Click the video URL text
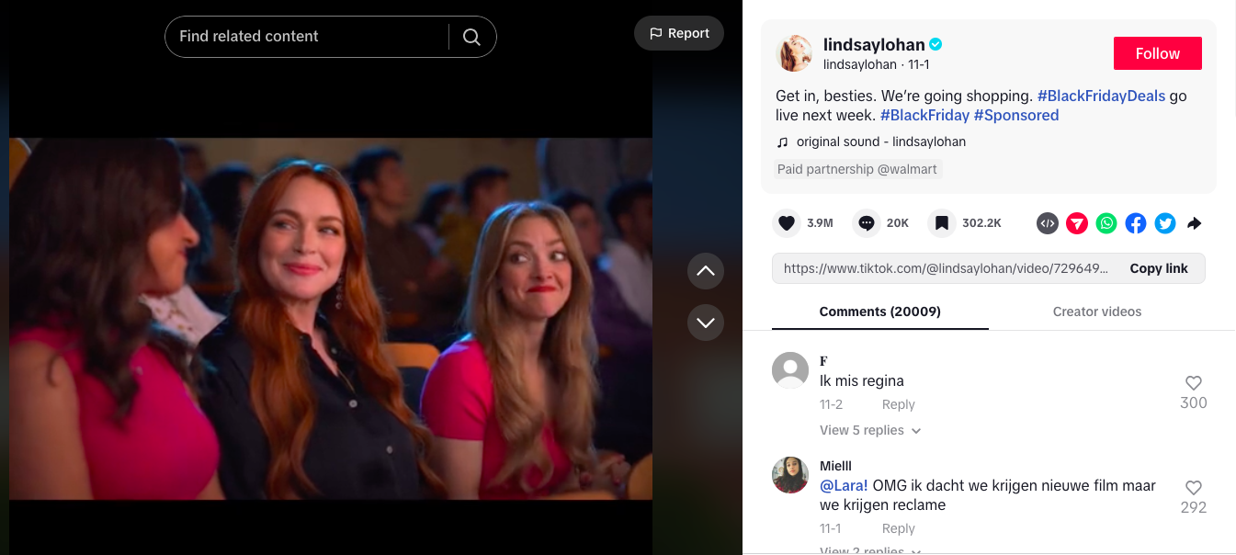 tap(946, 268)
